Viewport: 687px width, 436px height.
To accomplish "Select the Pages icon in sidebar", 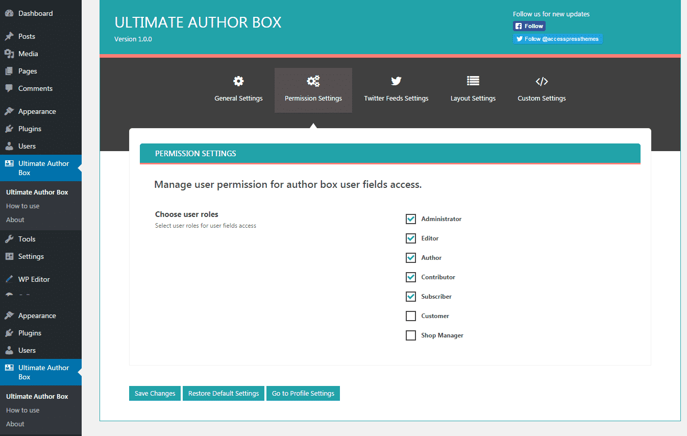I will point(9,71).
